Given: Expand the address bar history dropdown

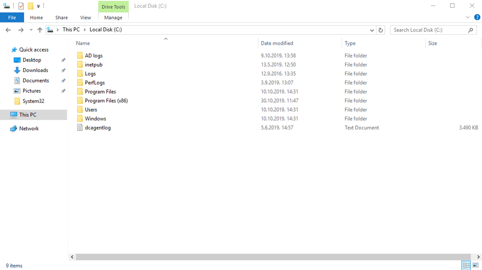Looking at the screenshot, I should tap(372, 30).
